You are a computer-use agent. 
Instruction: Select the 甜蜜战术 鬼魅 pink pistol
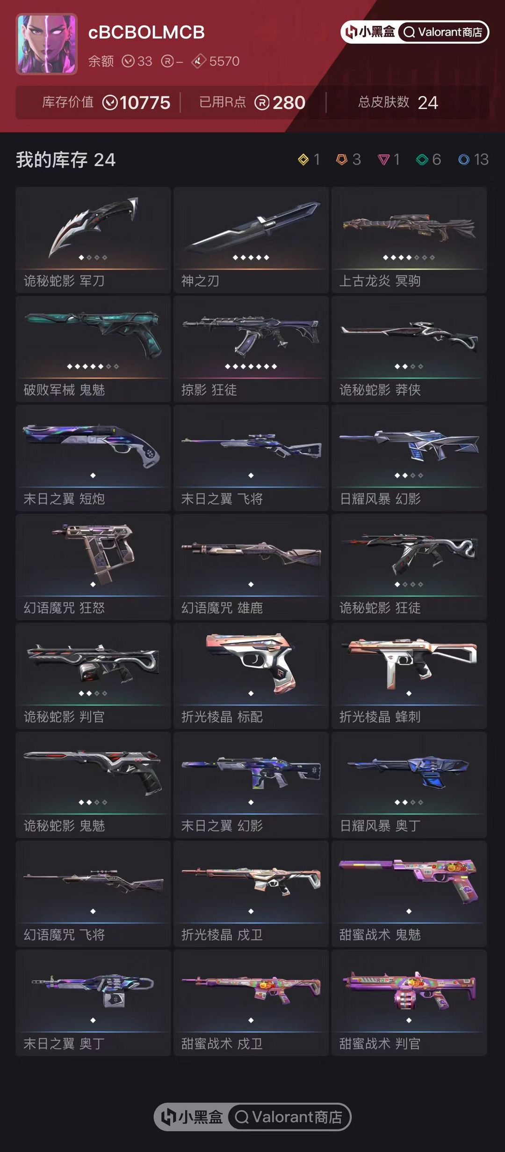pos(409,894)
